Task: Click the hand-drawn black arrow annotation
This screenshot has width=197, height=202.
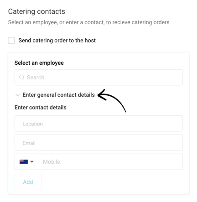Action: (112, 100)
